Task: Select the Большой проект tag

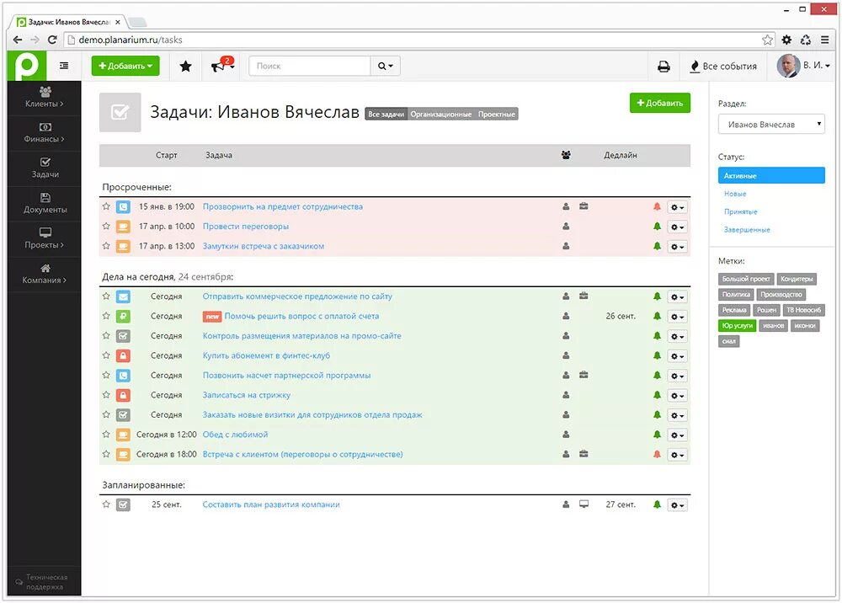Action: coord(746,279)
